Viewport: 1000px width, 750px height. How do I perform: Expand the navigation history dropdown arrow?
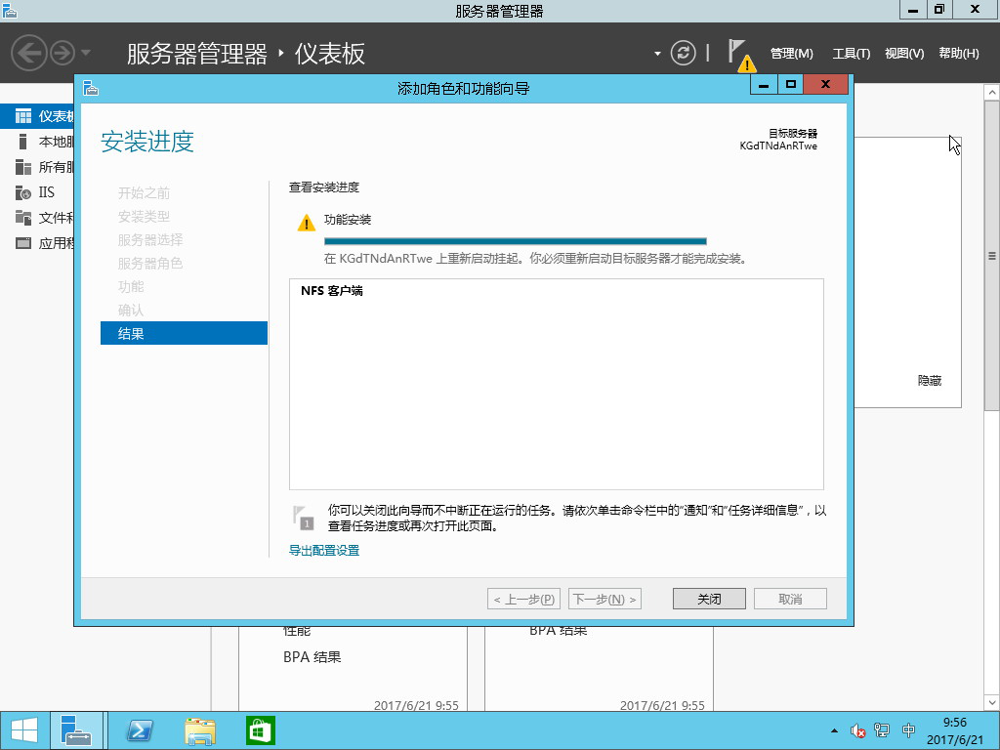(86, 53)
